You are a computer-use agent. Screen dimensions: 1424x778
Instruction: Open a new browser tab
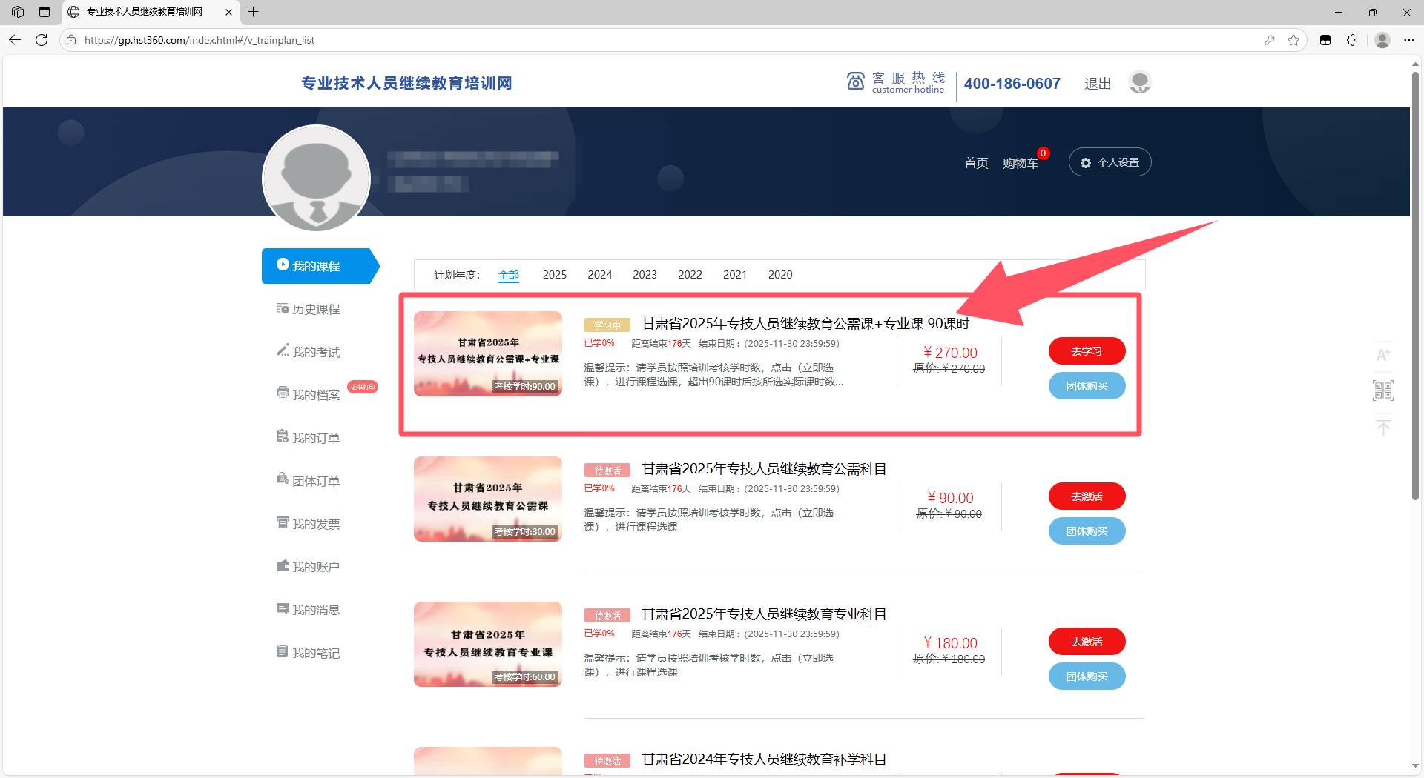tap(254, 12)
